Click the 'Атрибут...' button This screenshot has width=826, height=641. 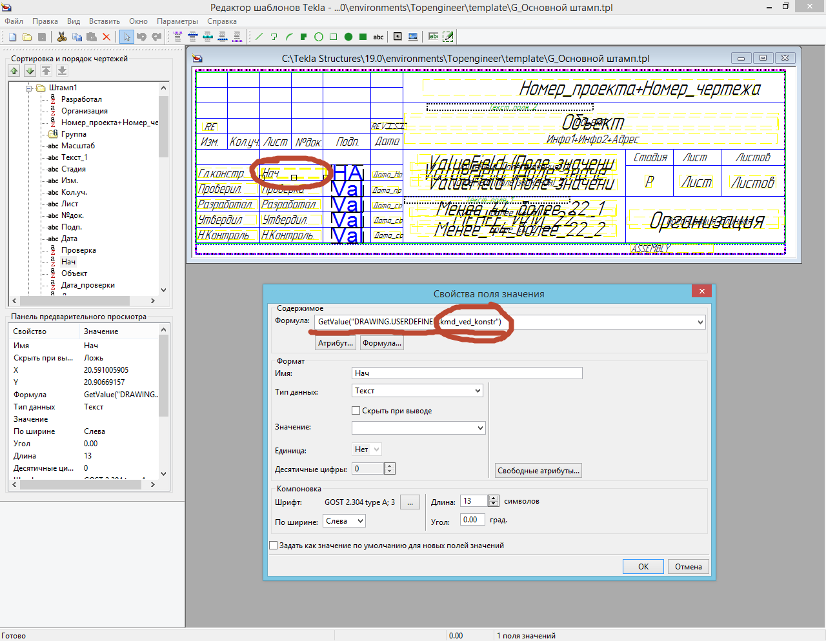[x=336, y=343]
